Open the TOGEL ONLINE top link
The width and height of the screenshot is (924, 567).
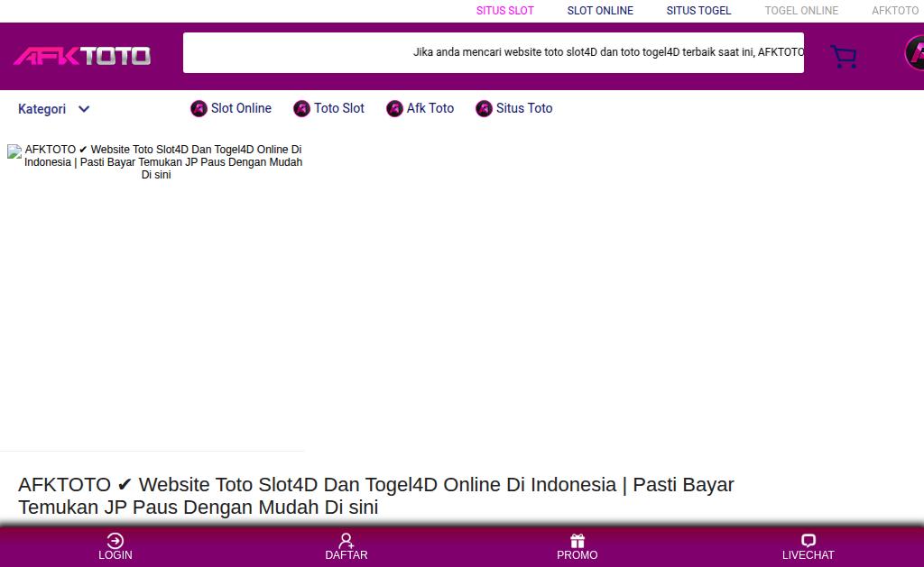click(x=801, y=11)
